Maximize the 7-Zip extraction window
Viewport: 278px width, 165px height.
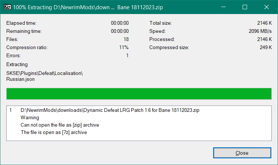(245, 7)
